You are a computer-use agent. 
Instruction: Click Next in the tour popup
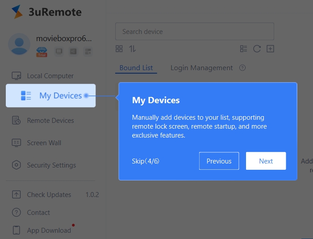pyautogui.click(x=266, y=161)
